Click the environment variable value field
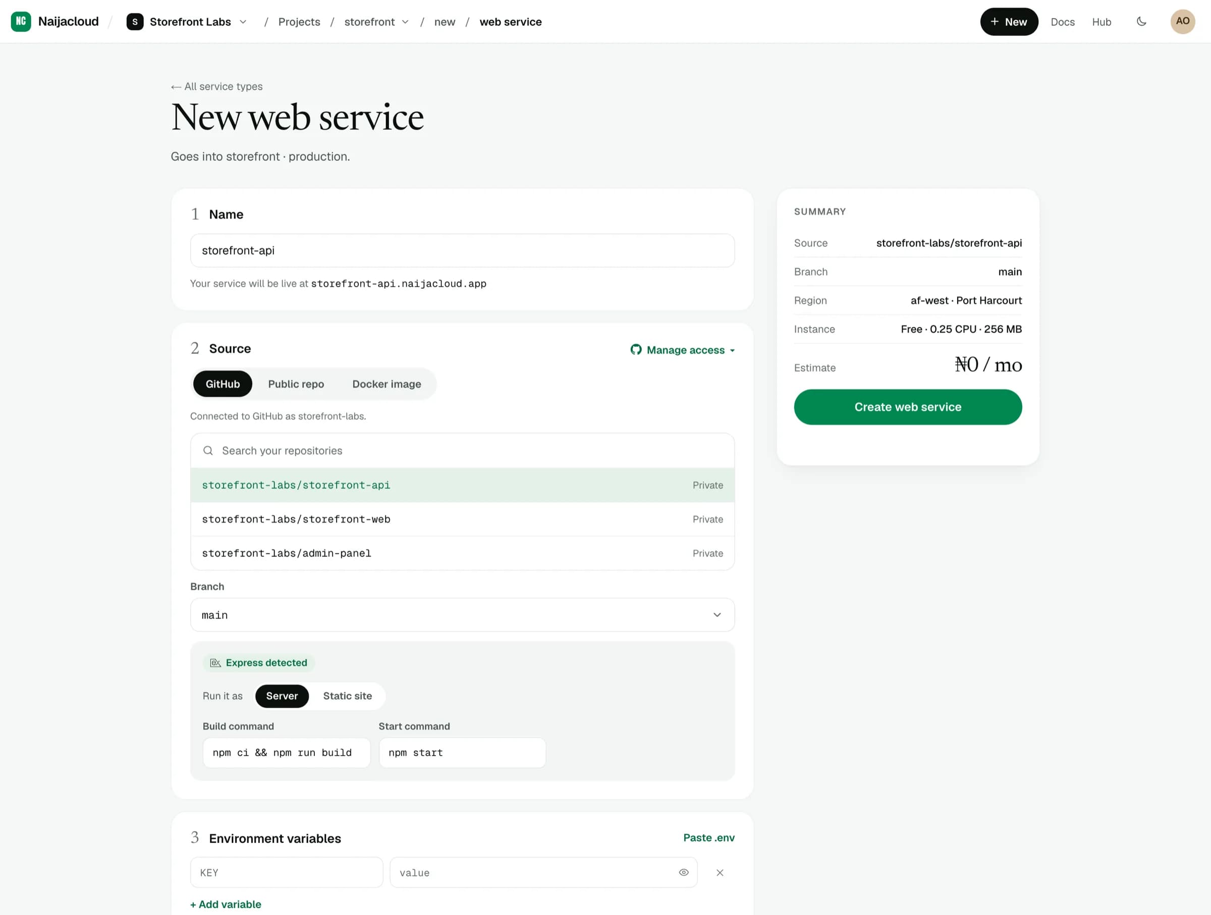 coord(543,873)
